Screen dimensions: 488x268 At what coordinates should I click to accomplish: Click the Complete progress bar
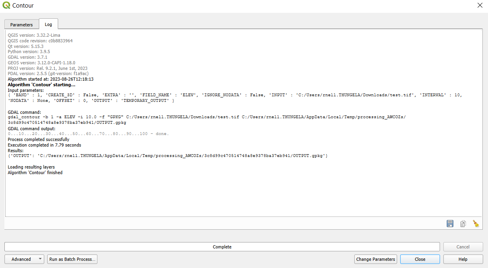[222, 246]
